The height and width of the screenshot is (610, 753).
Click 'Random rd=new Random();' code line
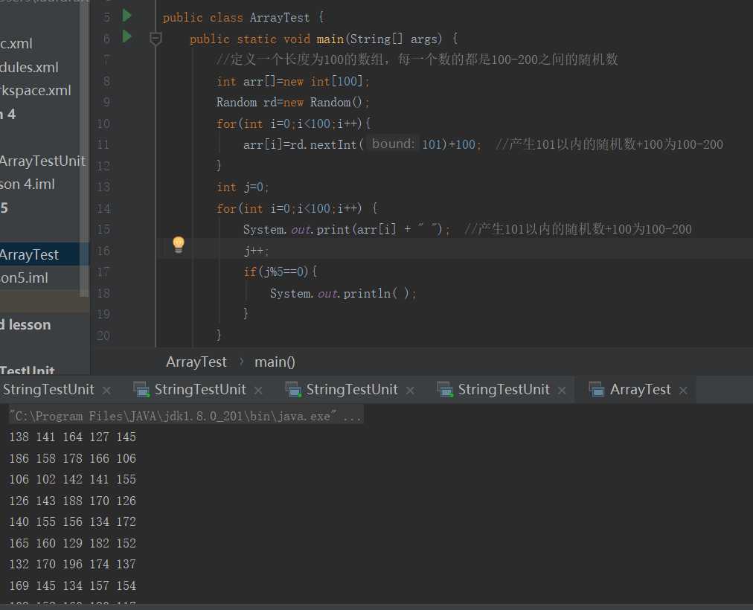coord(293,102)
